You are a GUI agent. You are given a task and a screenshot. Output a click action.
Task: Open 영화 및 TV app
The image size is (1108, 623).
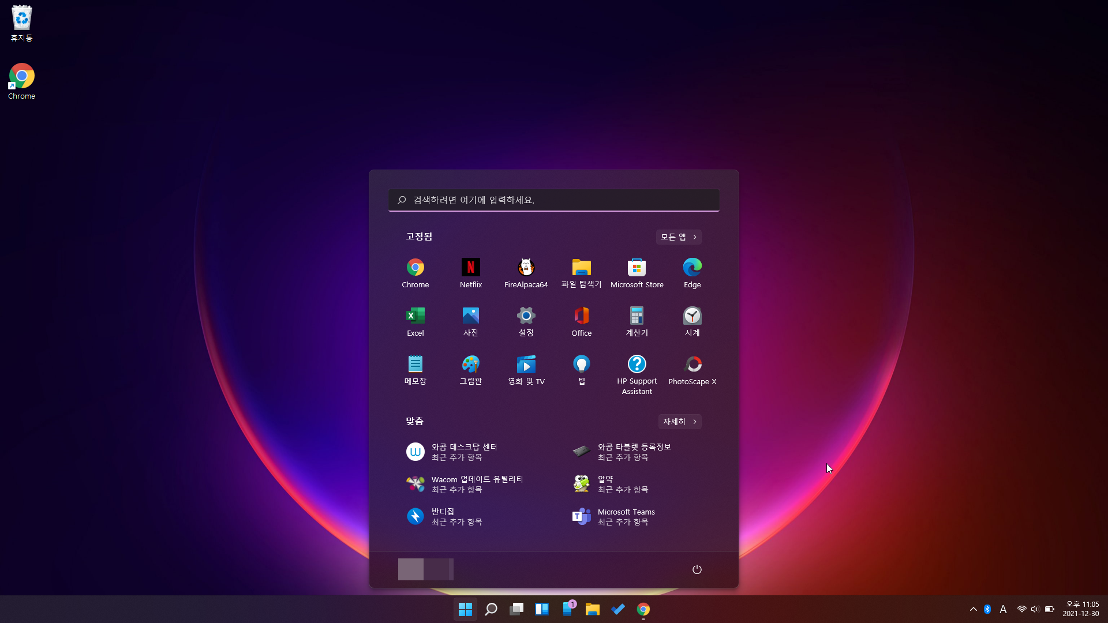[526, 369]
